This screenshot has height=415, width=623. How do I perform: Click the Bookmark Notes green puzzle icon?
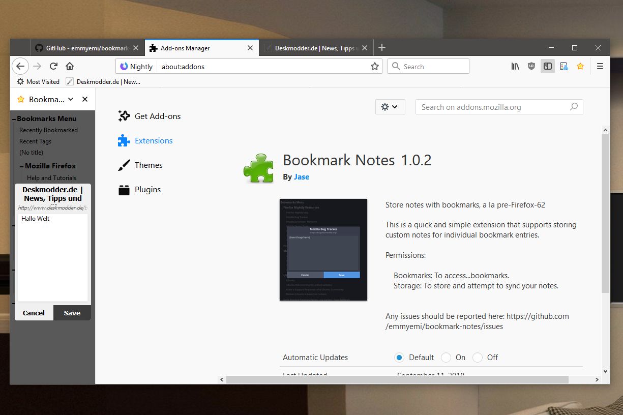259,168
